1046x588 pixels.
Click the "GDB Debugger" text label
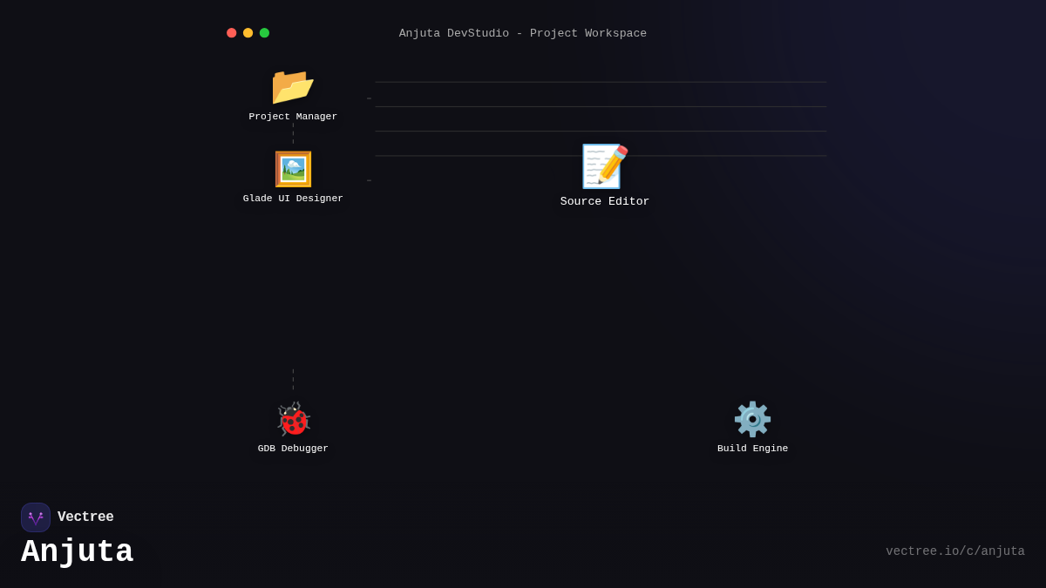[293, 449]
